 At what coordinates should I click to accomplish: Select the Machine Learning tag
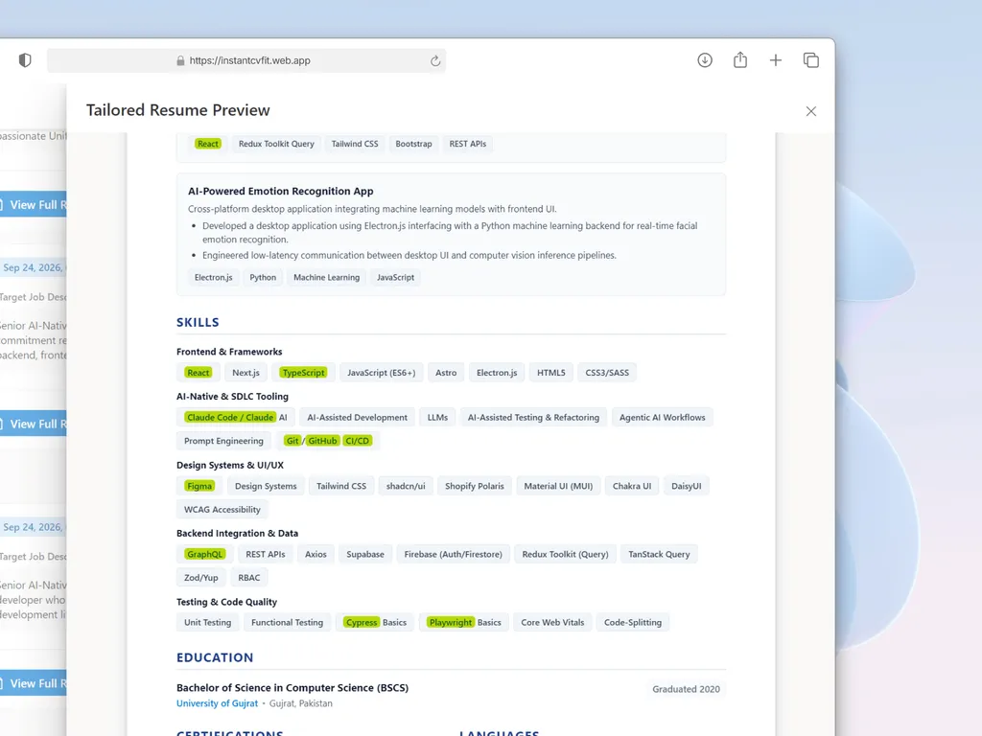[327, 277]
